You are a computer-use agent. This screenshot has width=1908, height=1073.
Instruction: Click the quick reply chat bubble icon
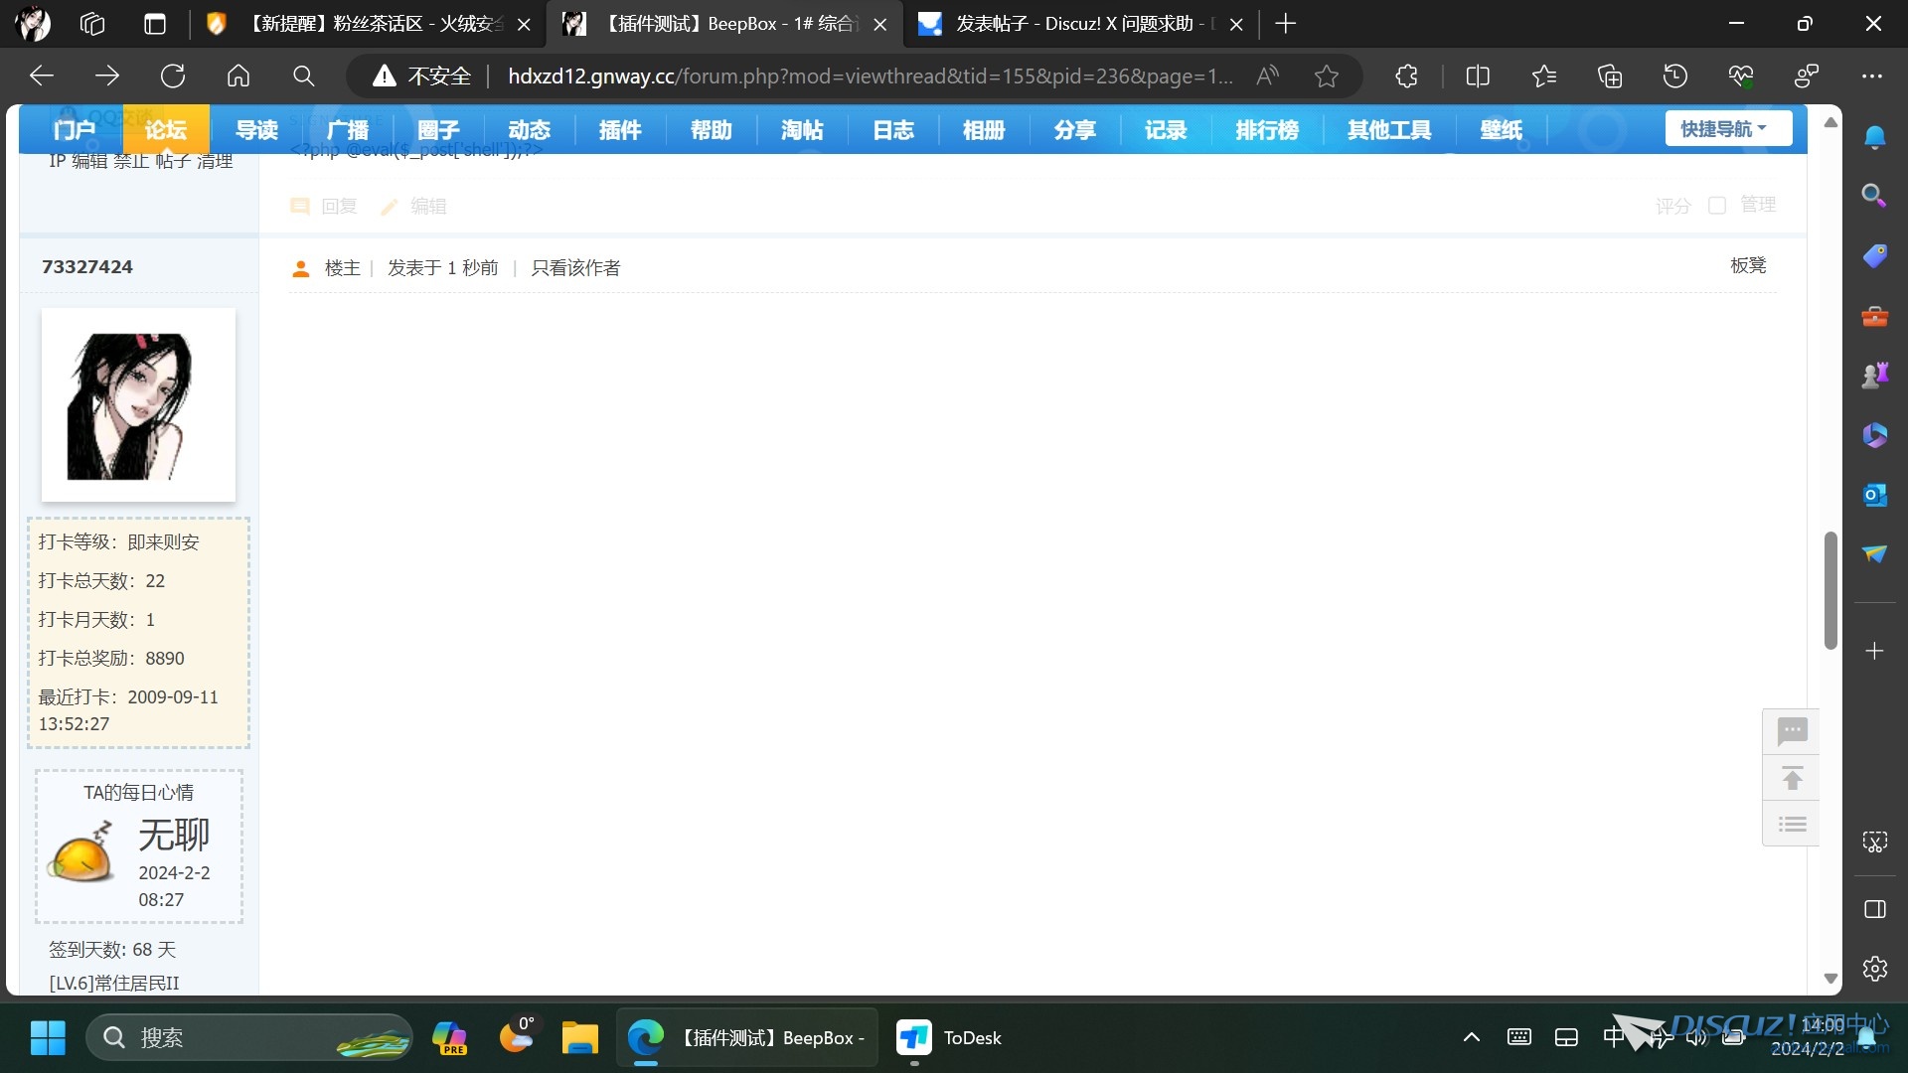[1792, 732]
